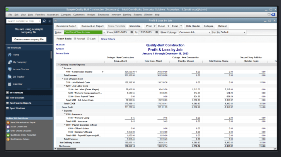Screen dimensions: 281x157
Task: Open My Company shortcut icon
Action: [10, 62]
